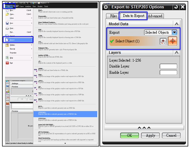Click the Help question mark icon

pyautogui.click(x=7, y=58)
